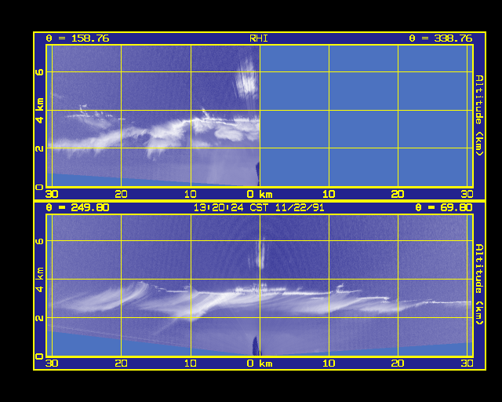
Task: Click the upper panel's 4 km altitude tick
Action: click(40, 111)
